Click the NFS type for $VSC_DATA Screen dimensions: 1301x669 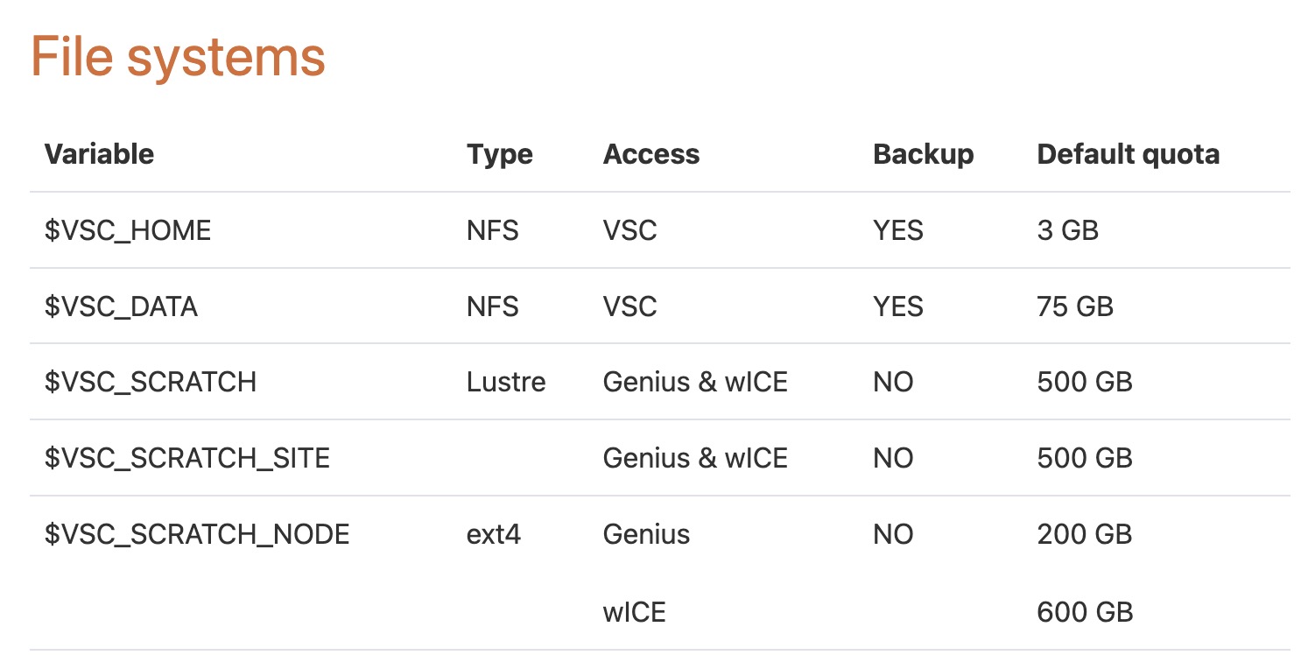pyautogui.click(x=492, y=306)
